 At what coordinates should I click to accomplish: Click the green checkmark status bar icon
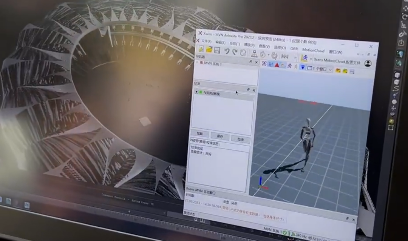(285, 232)
